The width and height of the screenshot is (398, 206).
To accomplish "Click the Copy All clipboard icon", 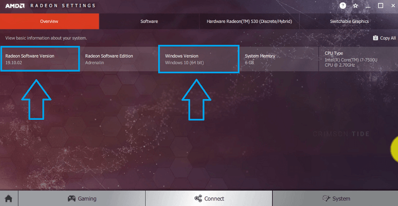I will tap(376, 38).
